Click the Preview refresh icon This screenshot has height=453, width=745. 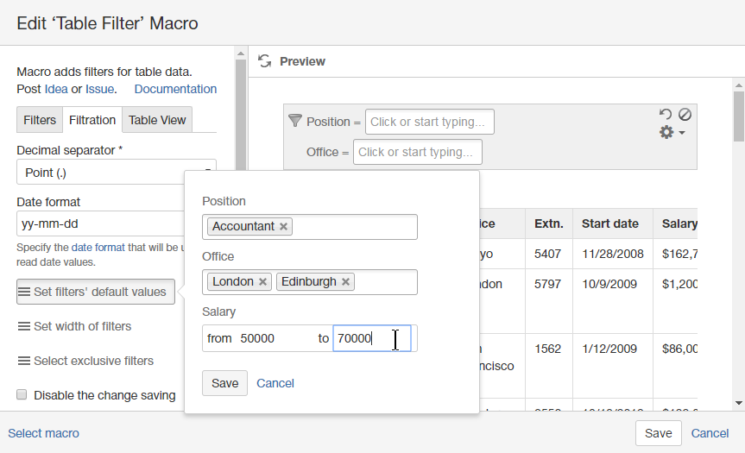tap(265, 61)
